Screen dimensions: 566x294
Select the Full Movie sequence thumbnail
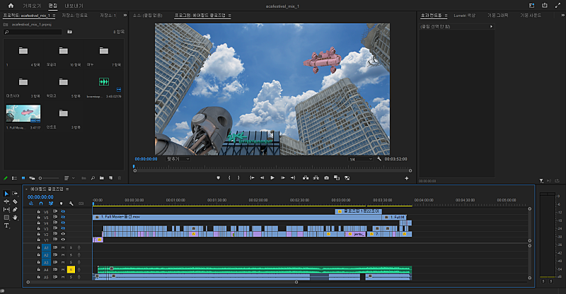[x=23, y=114]
